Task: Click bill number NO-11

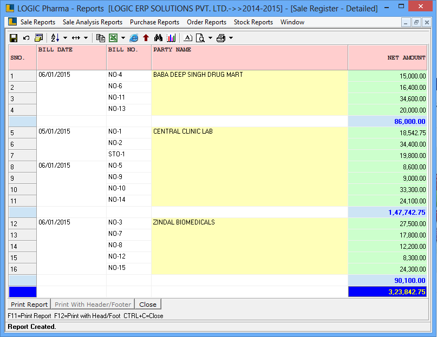Action: tap(116, 97)
